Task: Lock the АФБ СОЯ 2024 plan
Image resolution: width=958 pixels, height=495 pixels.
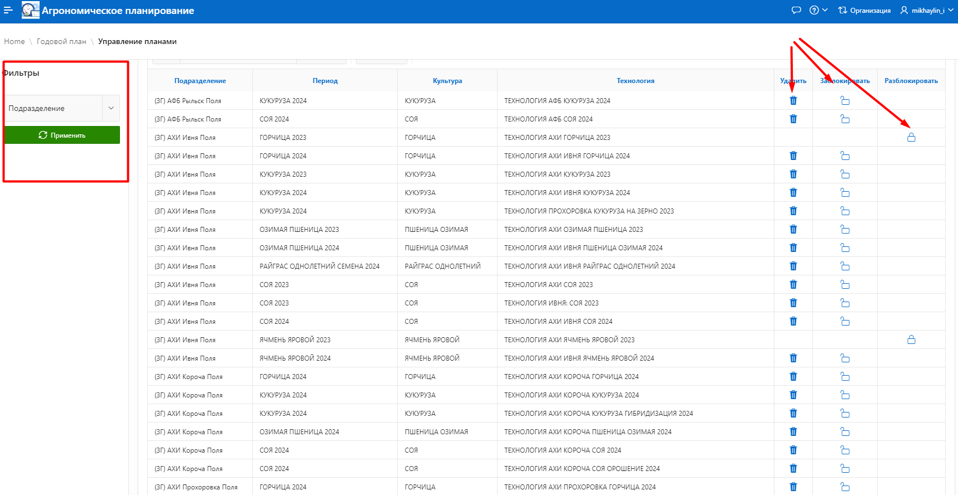Action: click(845, 119)
